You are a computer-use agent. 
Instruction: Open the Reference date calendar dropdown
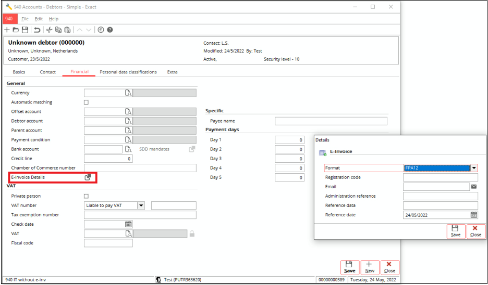coord(474,215)
